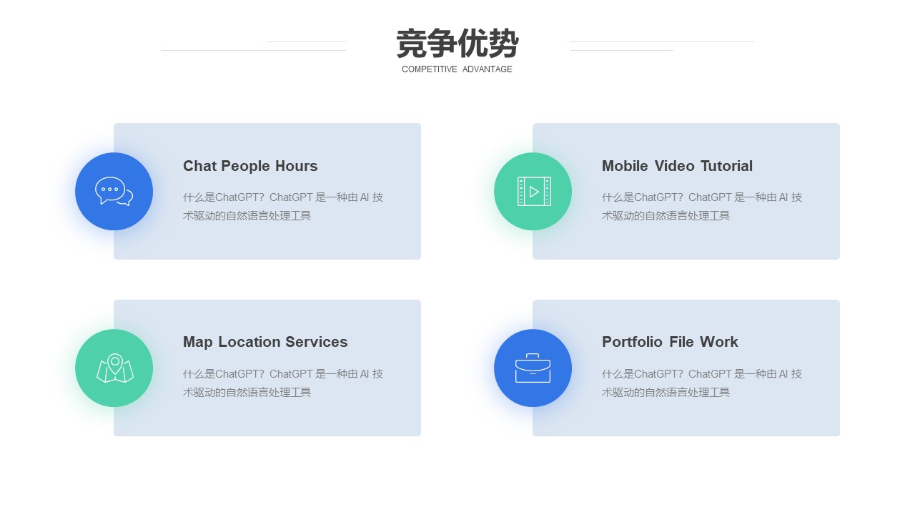Select the 'Mobile Video Tutorial' heading

point(677,166)
